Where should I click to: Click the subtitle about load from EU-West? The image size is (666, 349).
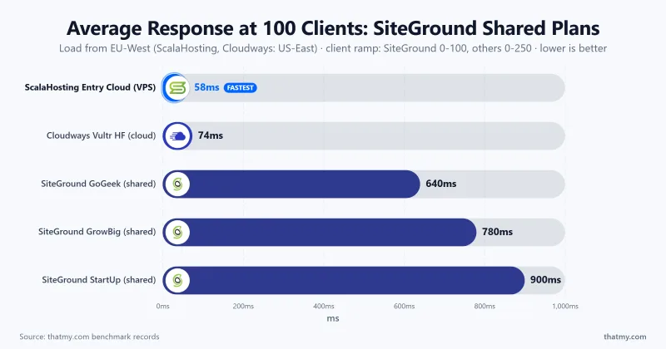[x=333, y=48]
